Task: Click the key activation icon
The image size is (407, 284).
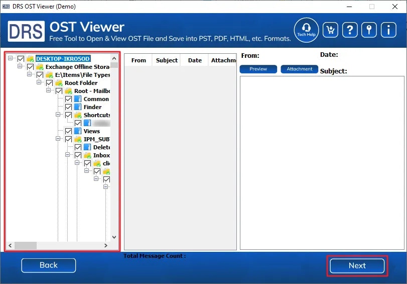Action: coord(369,30)
